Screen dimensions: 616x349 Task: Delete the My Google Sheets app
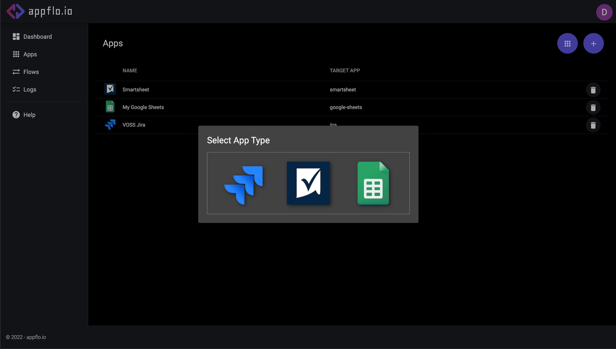[593, 107]
